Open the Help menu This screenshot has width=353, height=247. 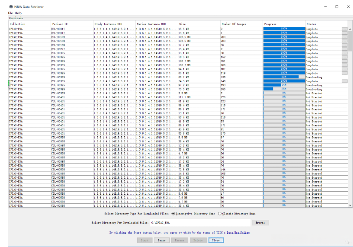[x=18, y=13]
